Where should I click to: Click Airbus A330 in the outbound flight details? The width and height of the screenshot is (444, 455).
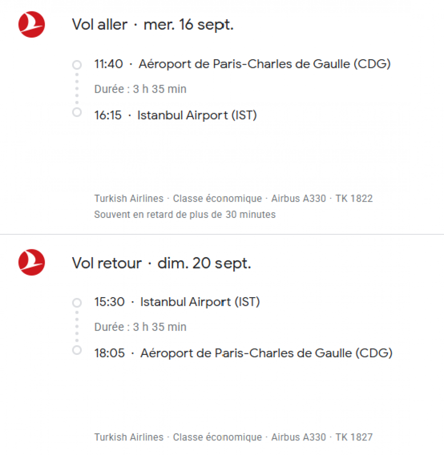coord(298,199)
